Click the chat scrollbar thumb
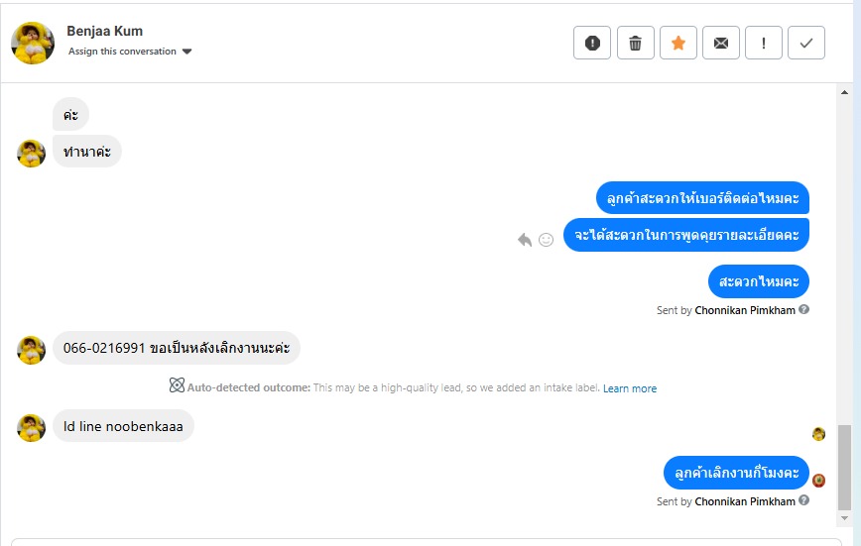This screenshot has width=861, height=546. (x=845, y=466)
